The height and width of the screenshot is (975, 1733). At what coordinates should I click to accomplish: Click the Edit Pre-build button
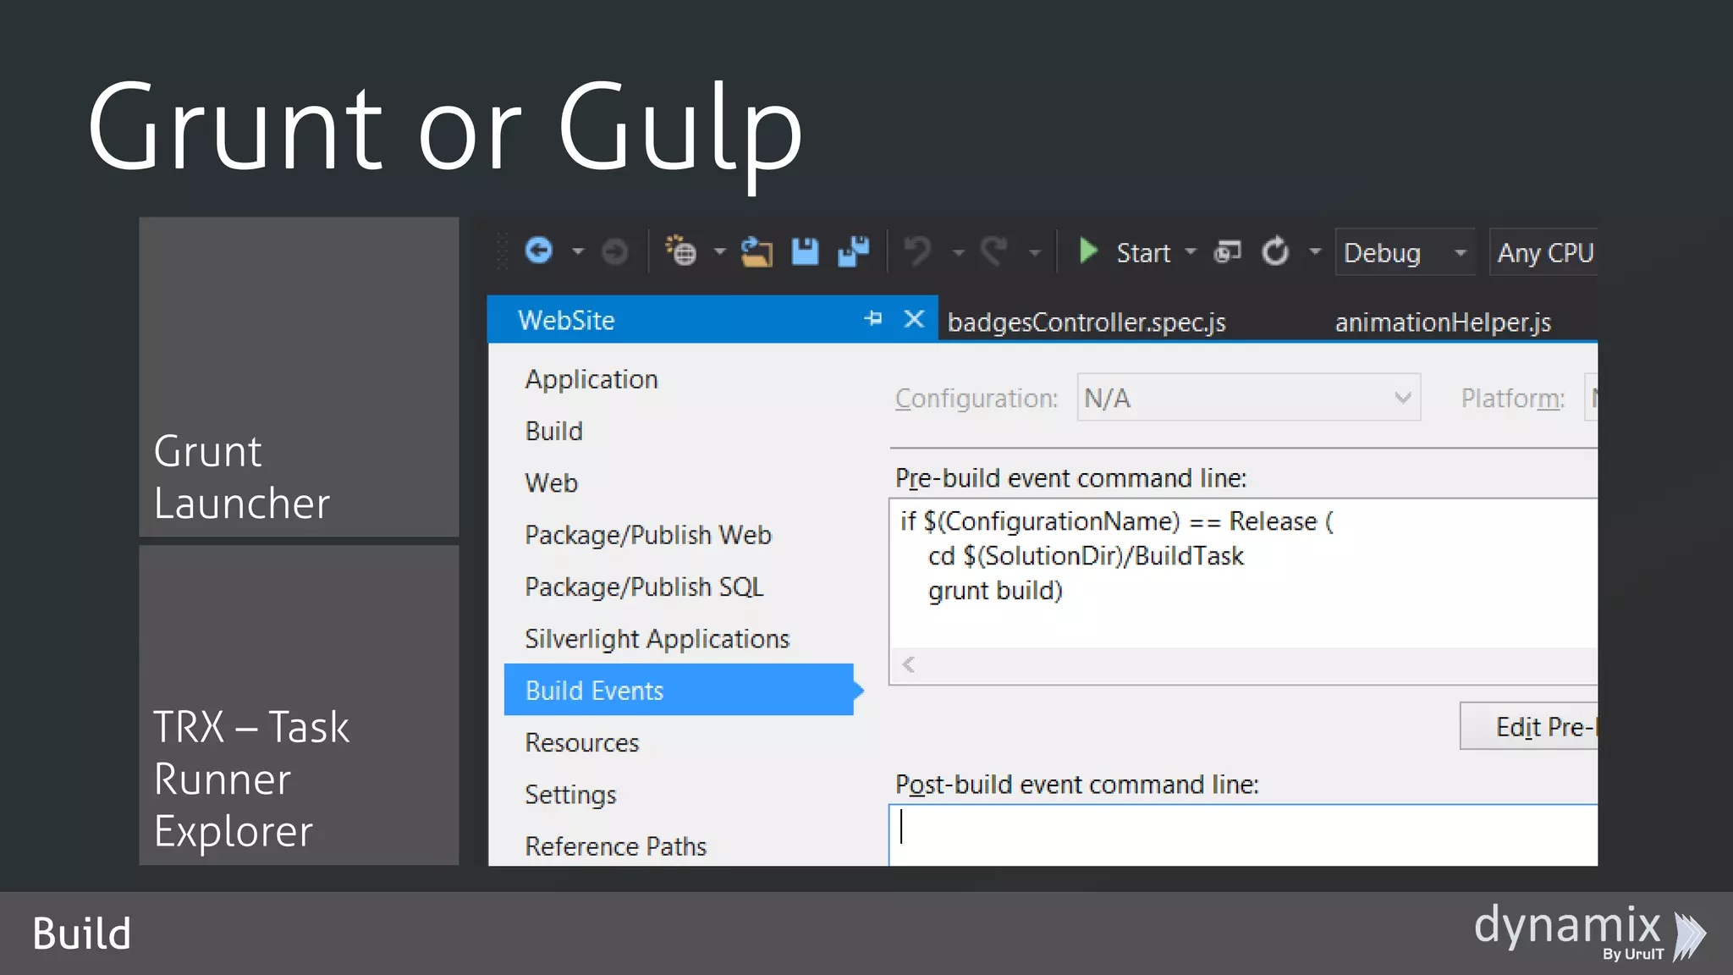tap(1528, 726)
